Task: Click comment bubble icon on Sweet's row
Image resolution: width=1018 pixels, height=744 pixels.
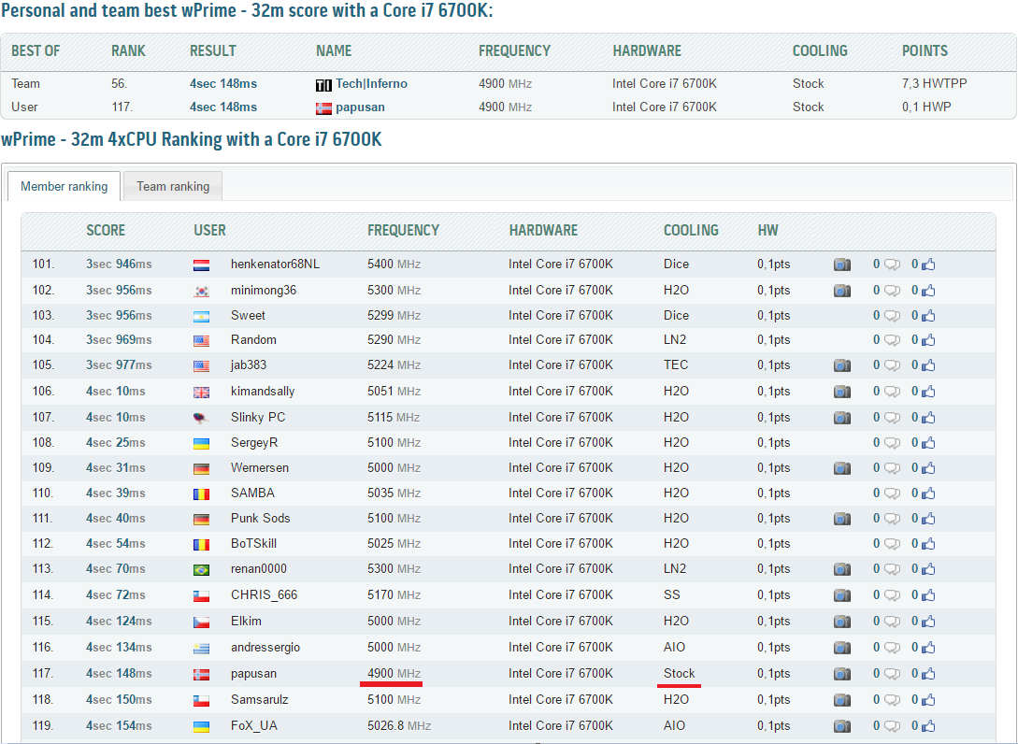Action: tap(892, 316)
